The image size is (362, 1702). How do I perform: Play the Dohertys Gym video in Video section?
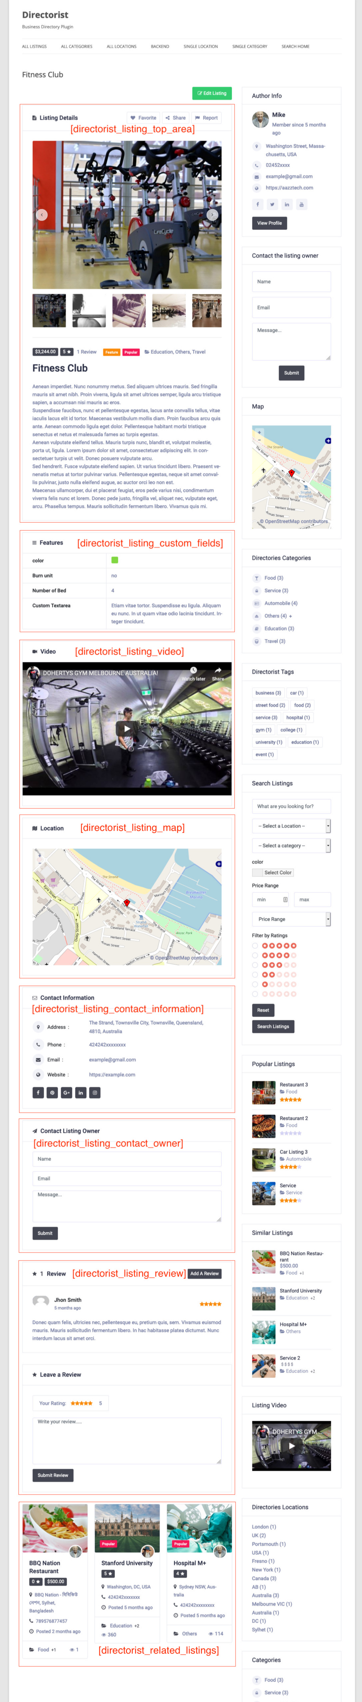127,729
